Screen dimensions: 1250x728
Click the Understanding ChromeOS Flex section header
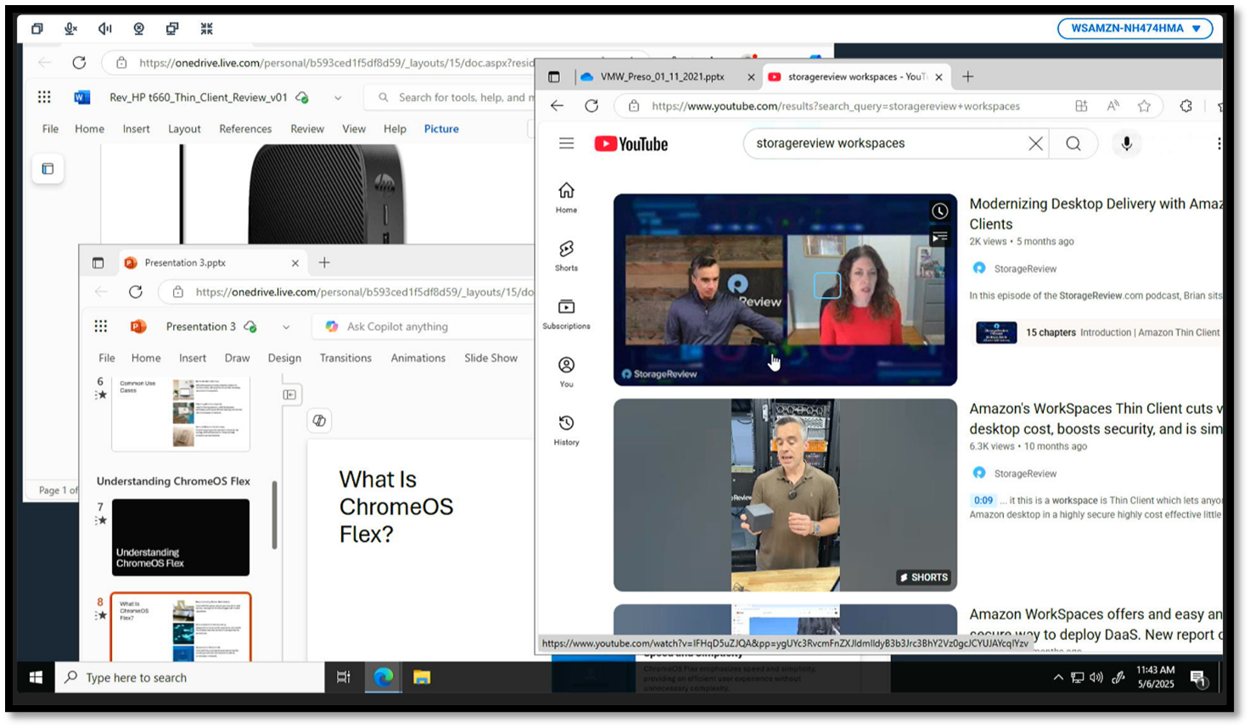pyautogui.click(x=173, y=481)
